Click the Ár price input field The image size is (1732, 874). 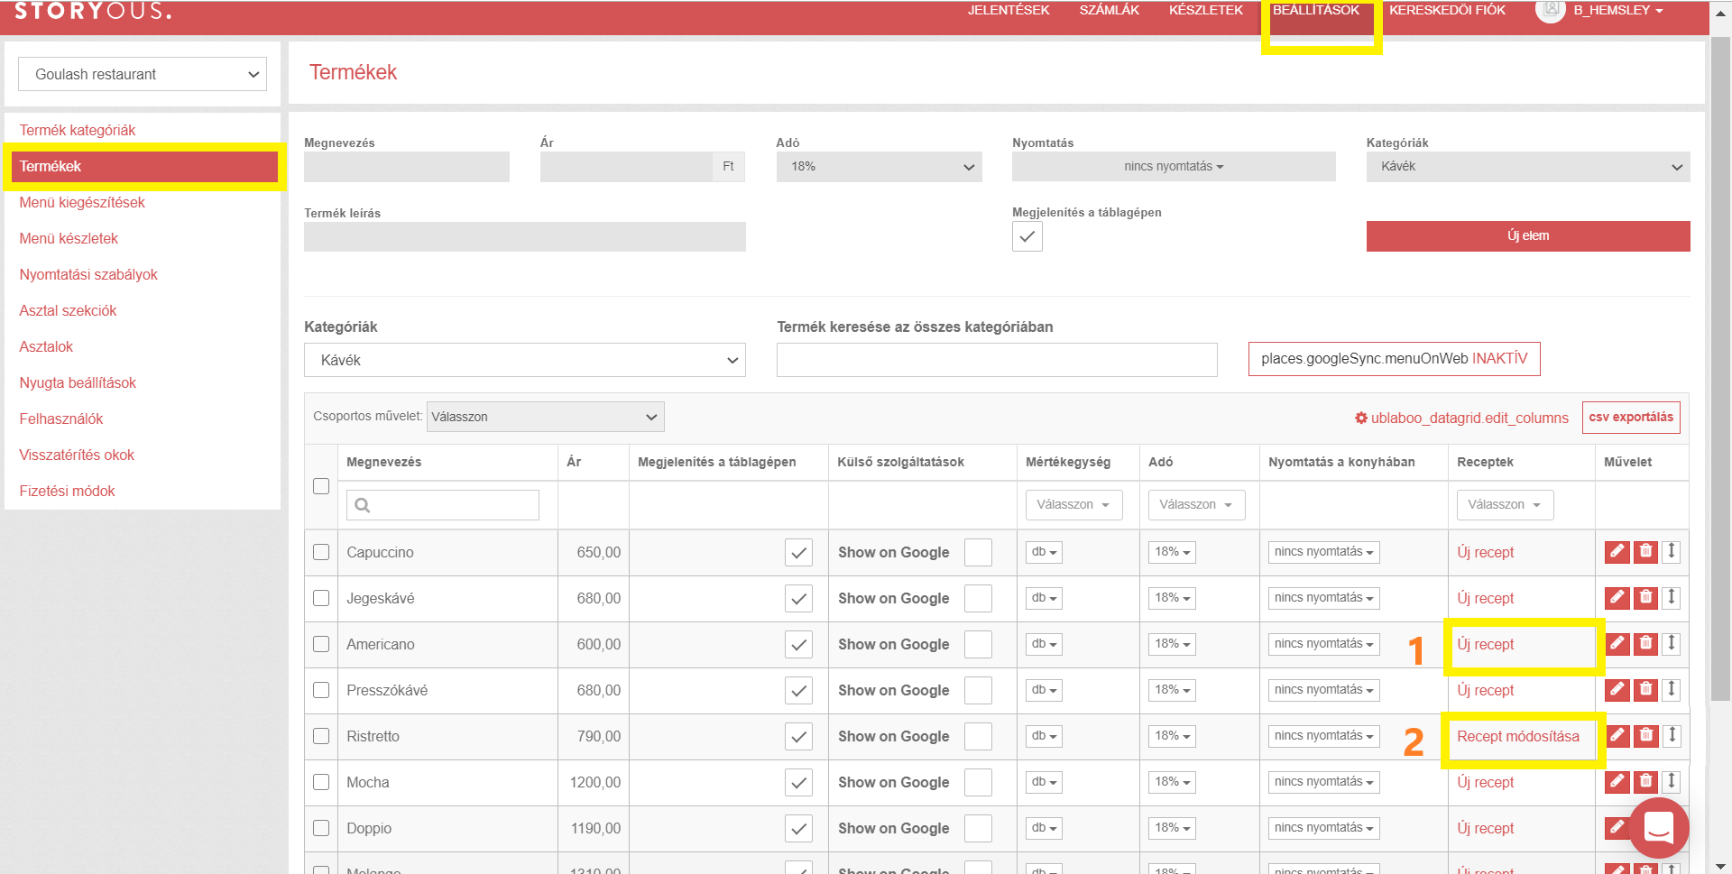point(626,167)
